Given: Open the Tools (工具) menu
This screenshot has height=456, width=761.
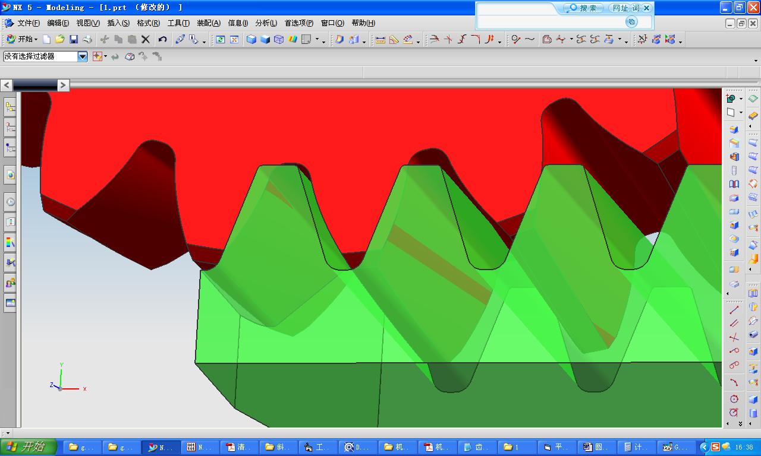Looking at the screenshot, I should [x=178, y=23].
